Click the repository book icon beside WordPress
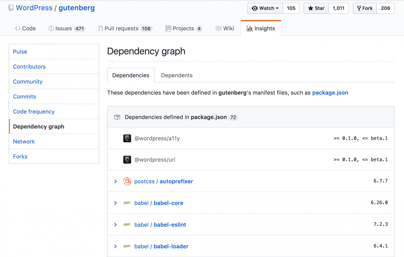Viewport: 404px width, 257px height. (11, 8)
